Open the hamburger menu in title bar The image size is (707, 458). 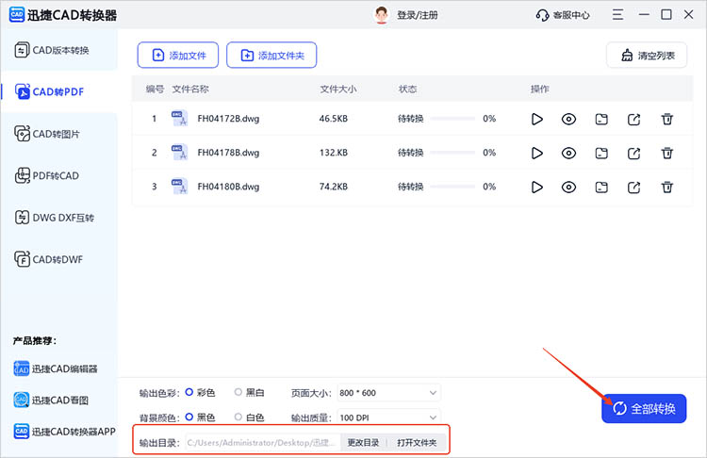click(617, 15)
